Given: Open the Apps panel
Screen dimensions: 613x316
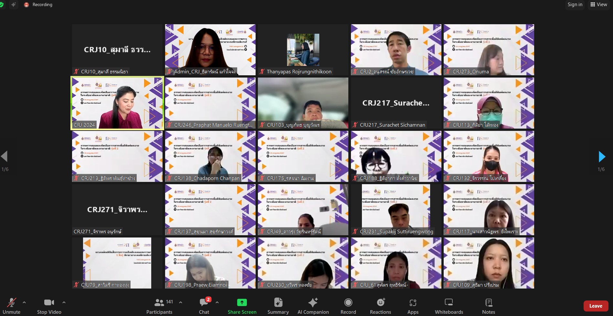Looking at the screenshot, I should pos(413,303).
